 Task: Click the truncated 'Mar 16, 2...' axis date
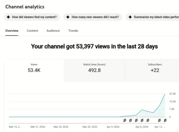coord(15,127)
